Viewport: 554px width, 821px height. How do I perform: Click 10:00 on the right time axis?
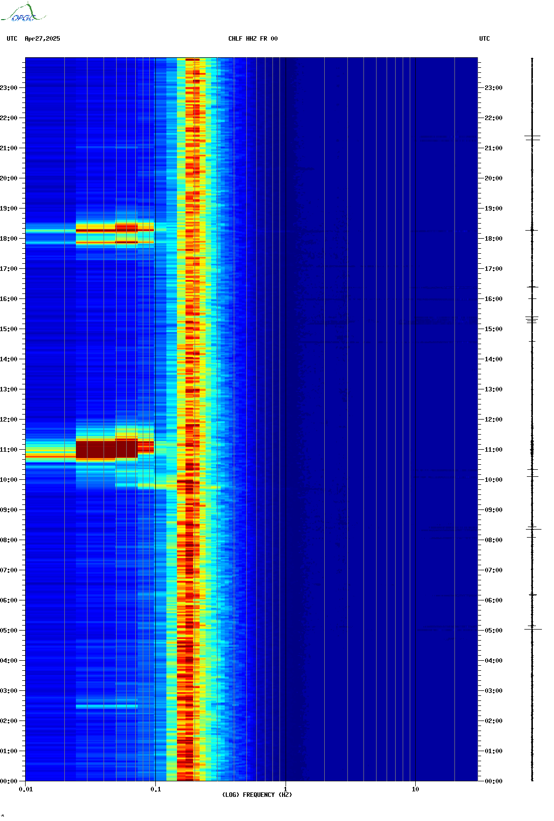point(494,480)
